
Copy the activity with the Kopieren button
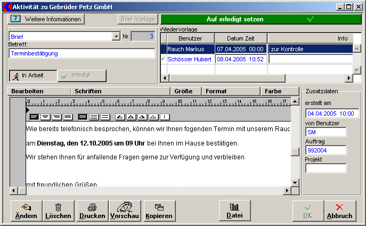(159, 211)
